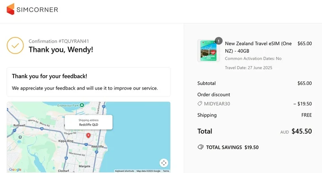Click the Redcliffe QLD shipping address popup
The height and width of the screenshot is (173, 322).
(89, 122)
